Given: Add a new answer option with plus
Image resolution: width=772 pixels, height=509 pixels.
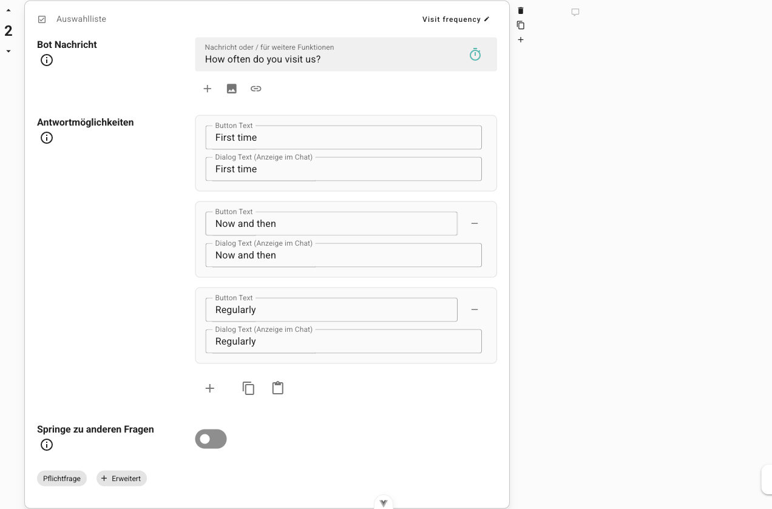Looking at the screenshot, I should coord(210,388).
